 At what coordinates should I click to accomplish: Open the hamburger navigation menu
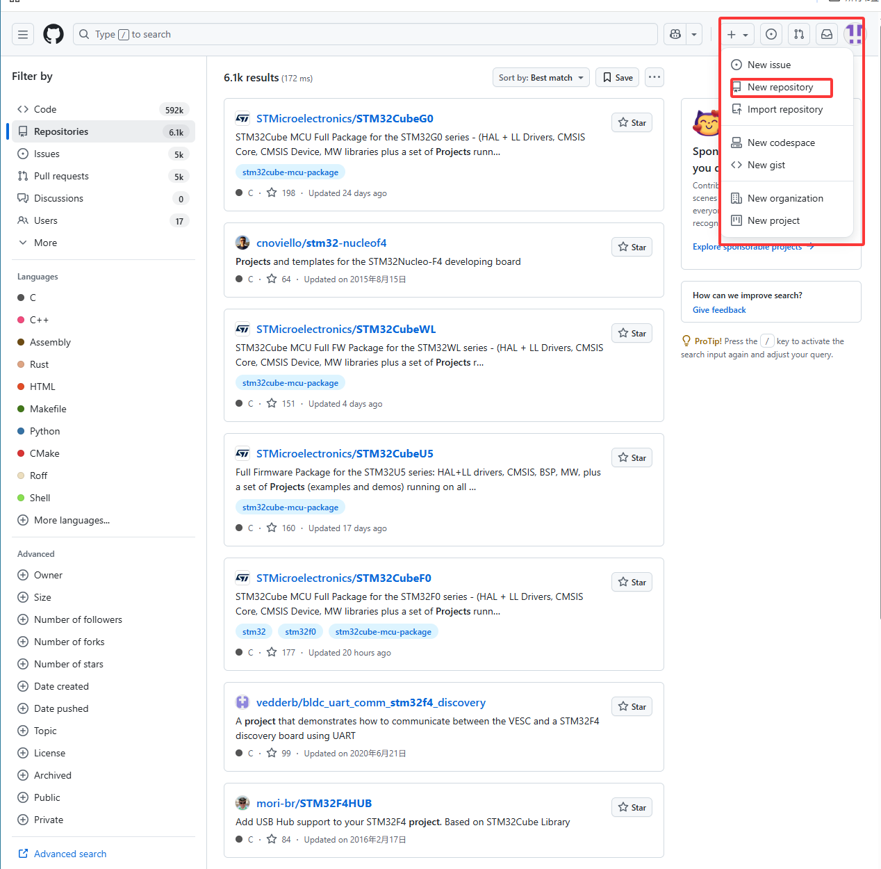pos(23,34)
